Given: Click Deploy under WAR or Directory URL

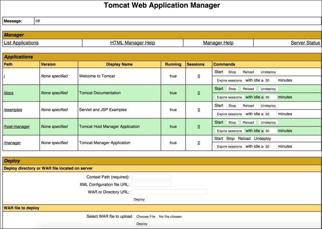Looking at the screenshot, I should (x=139, y=199).
